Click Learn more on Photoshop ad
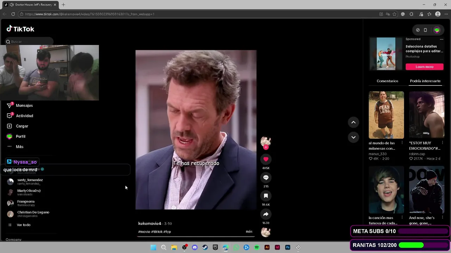Screen dimensions: 451x253 (424, 67)
